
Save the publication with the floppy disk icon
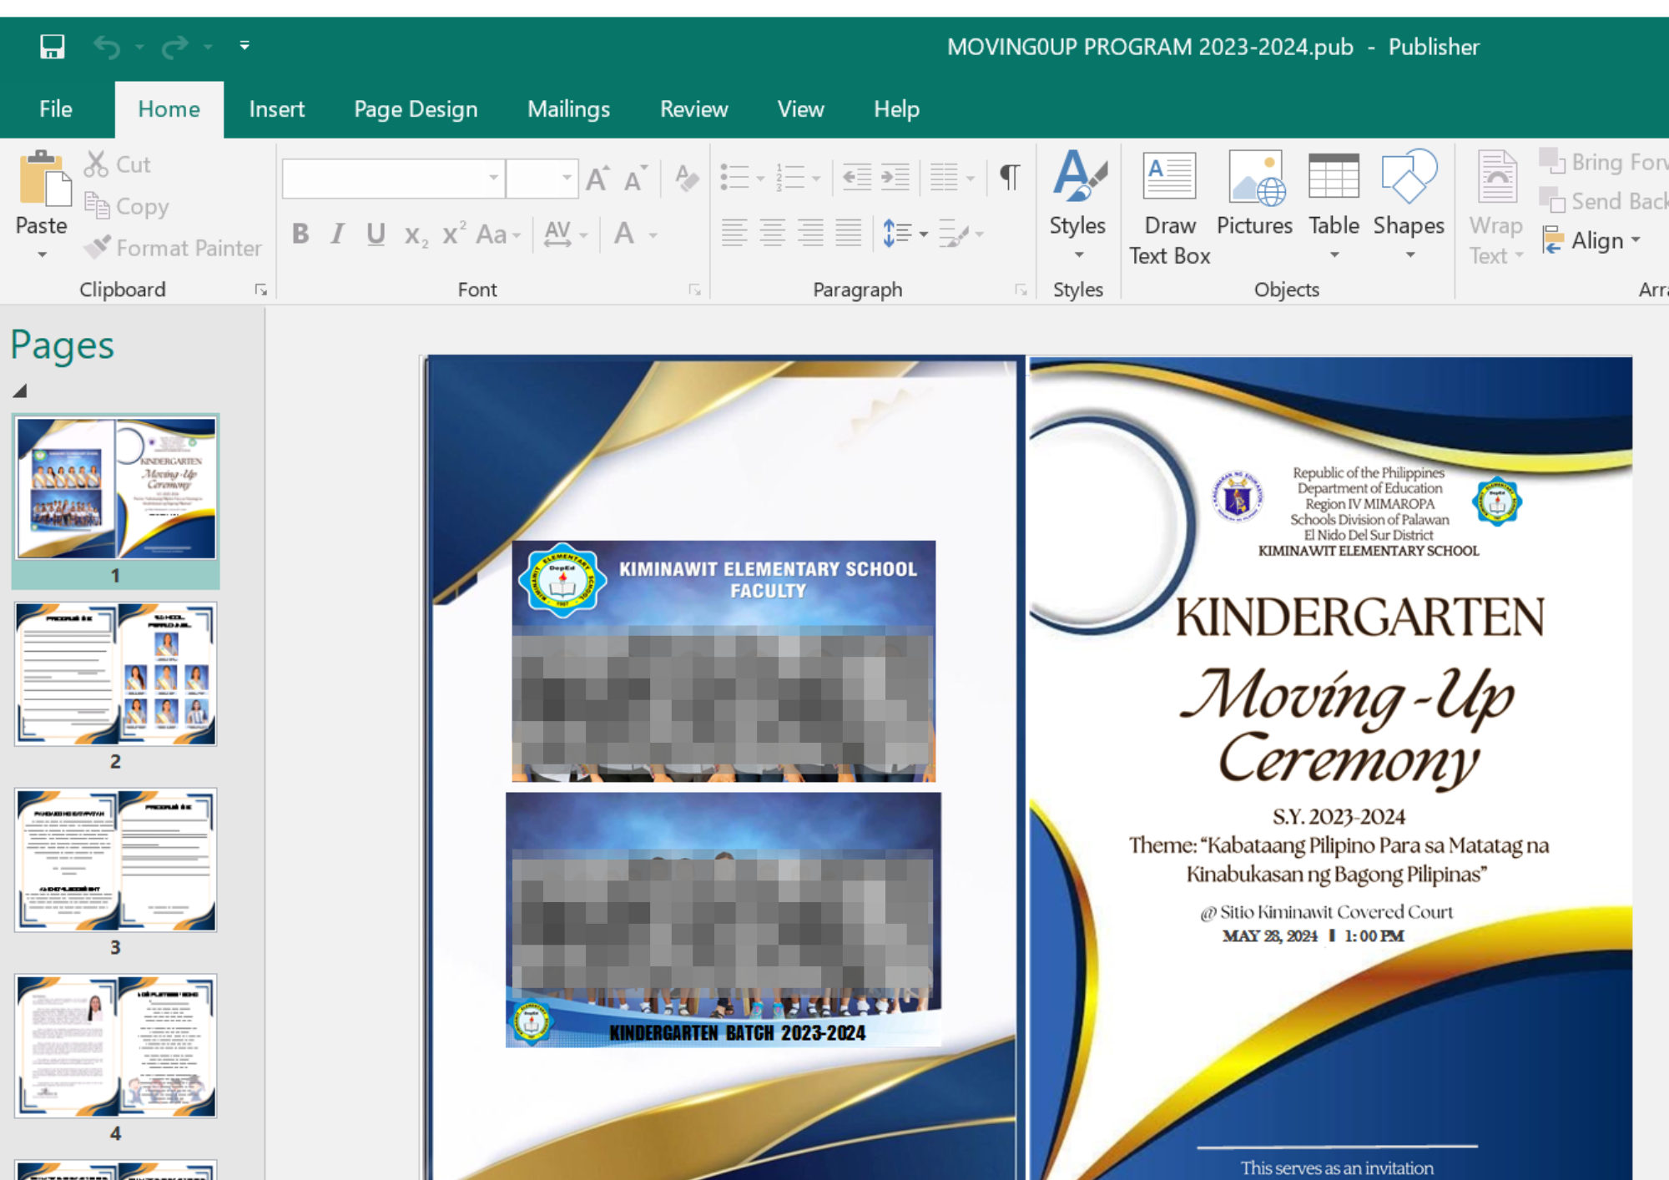tap(52, 47)
